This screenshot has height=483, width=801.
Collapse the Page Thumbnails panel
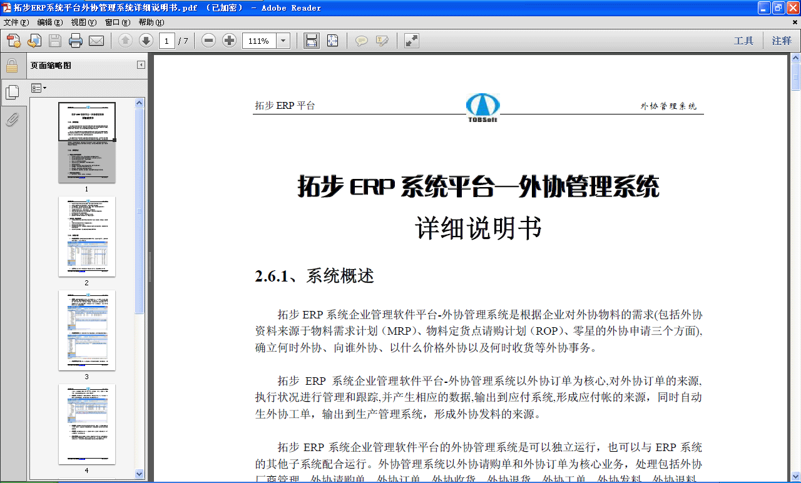(140, 63)
